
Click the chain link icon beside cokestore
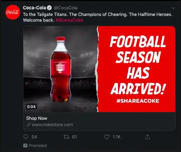[28, 125]
